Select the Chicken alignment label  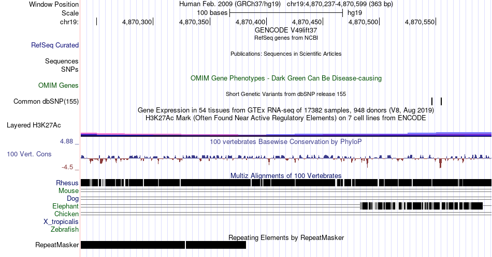[x=66, y=214]
